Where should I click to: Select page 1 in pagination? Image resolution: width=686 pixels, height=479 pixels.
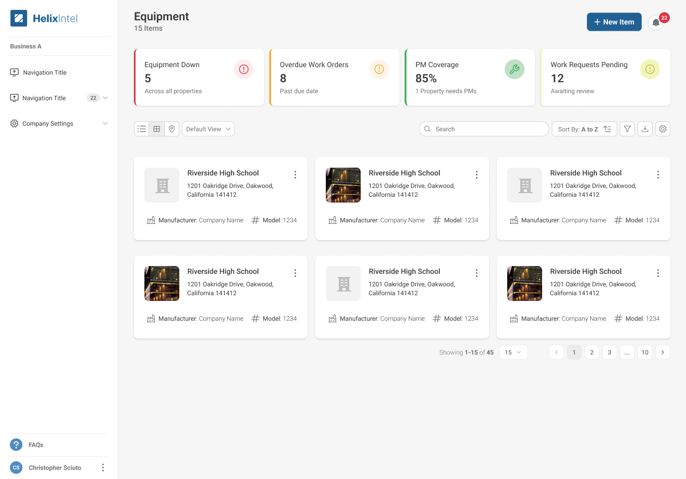coord(574,352)
